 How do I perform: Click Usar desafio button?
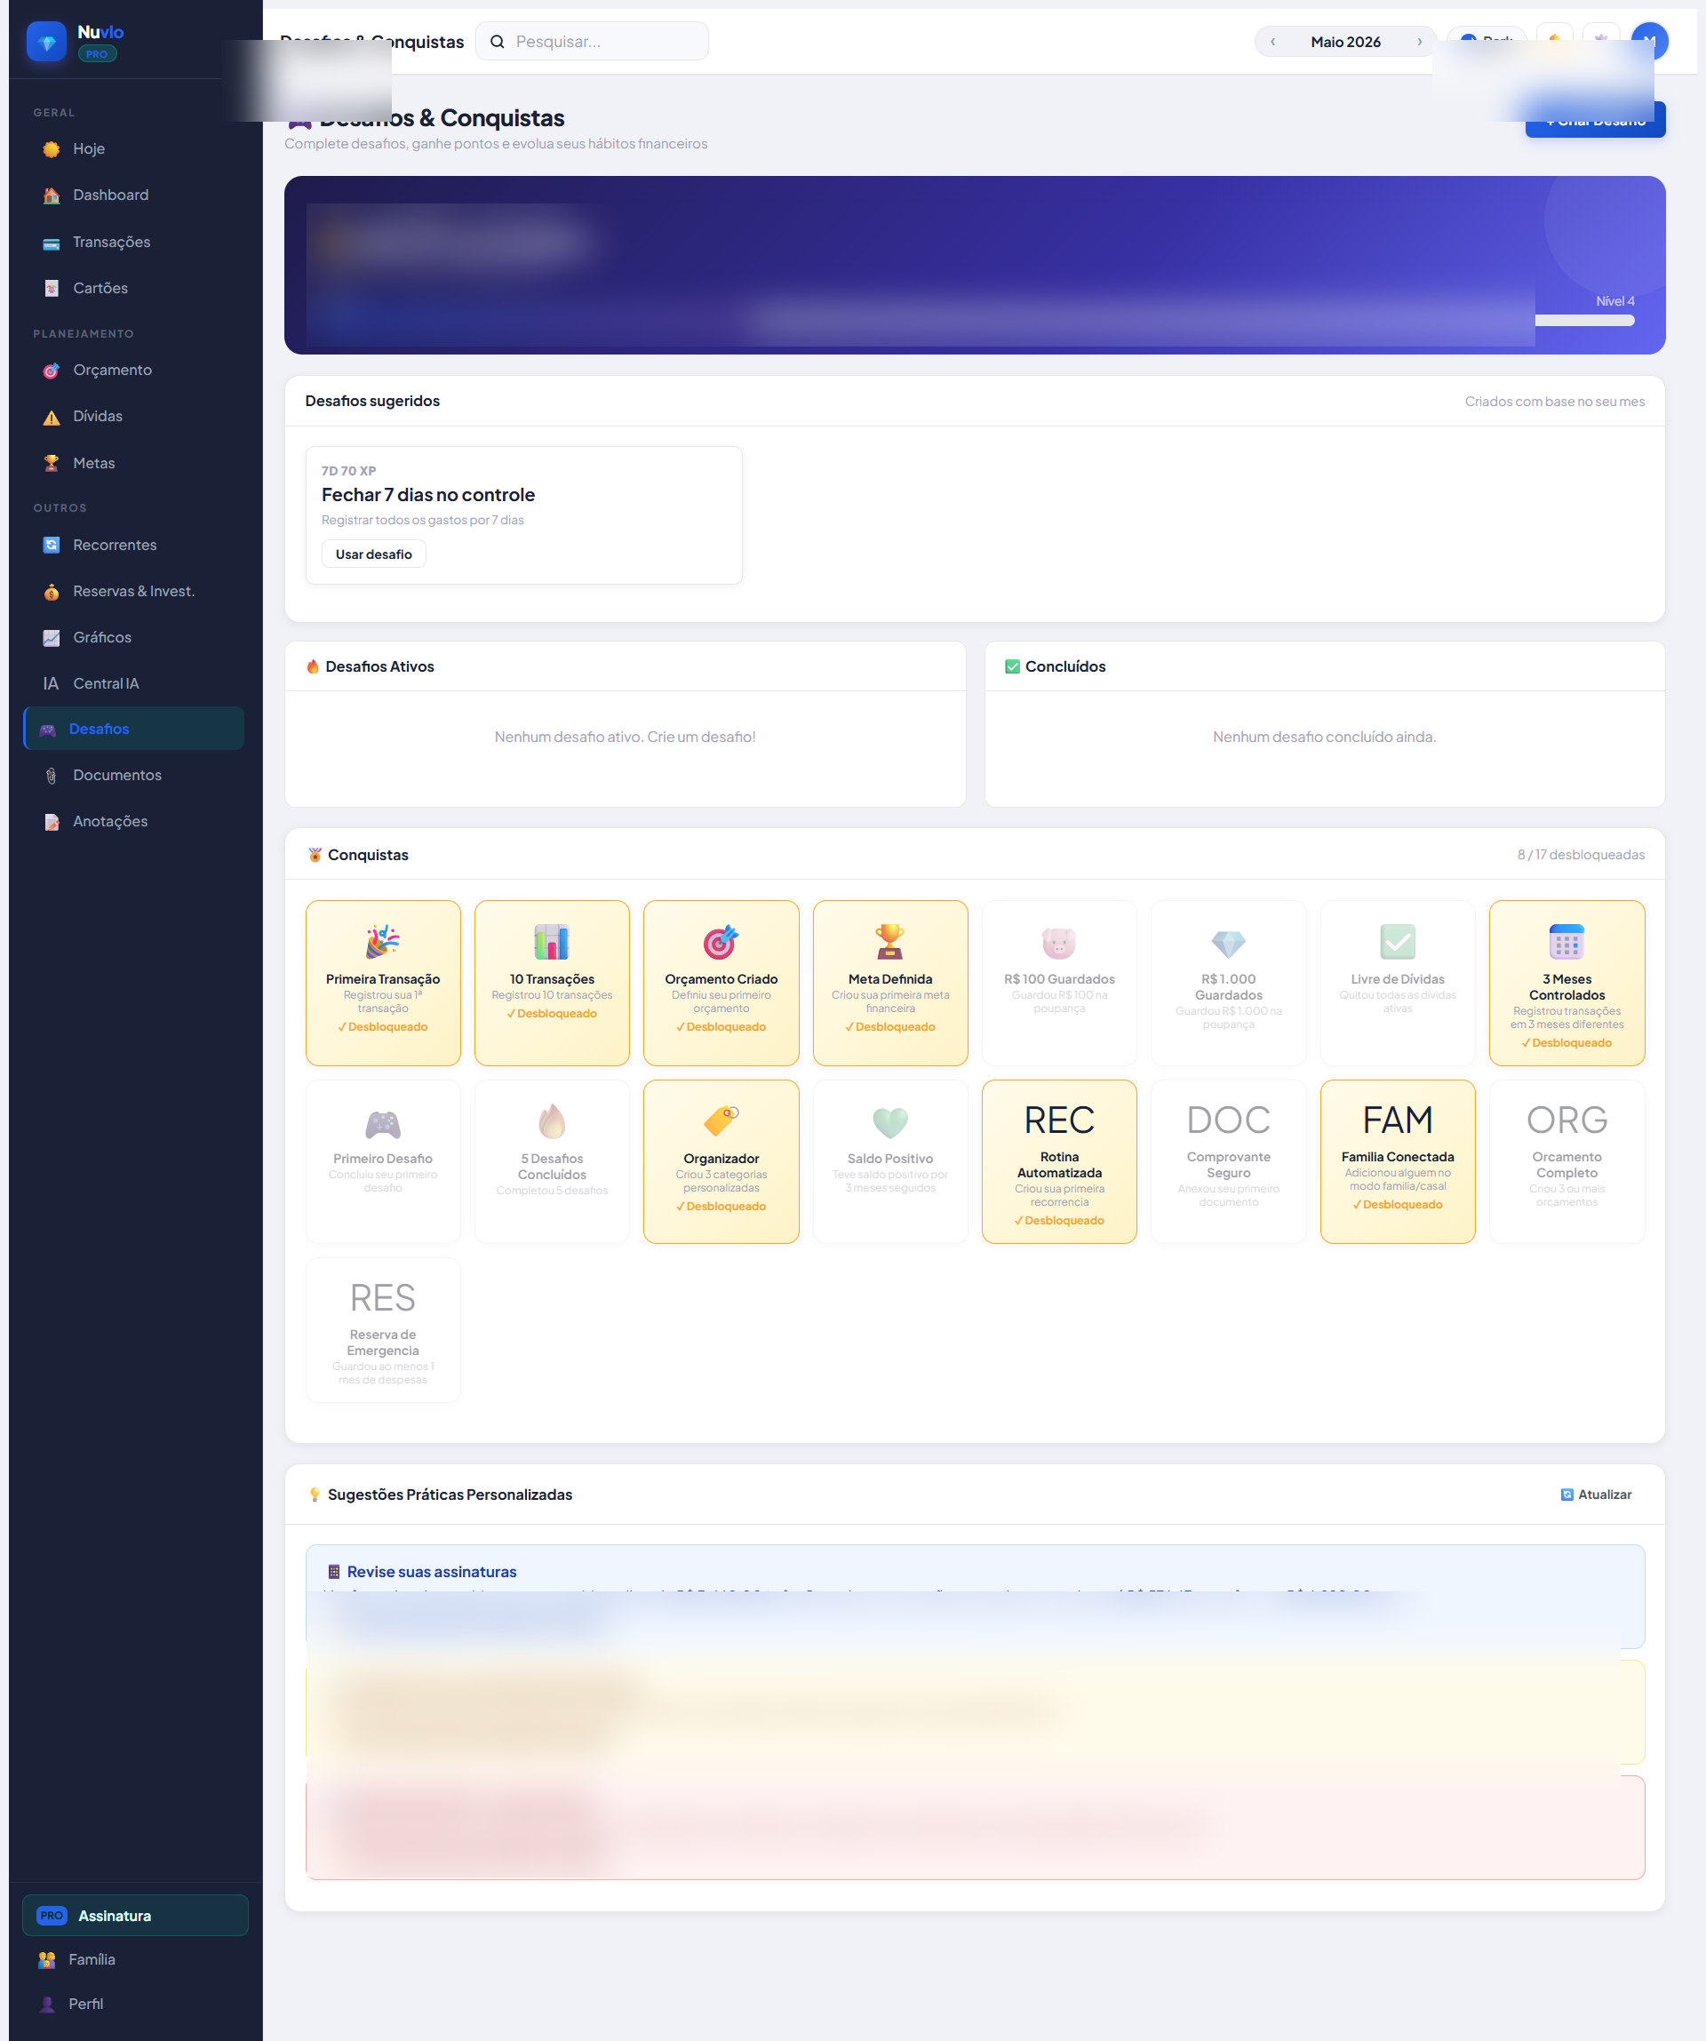click(373, 554)
